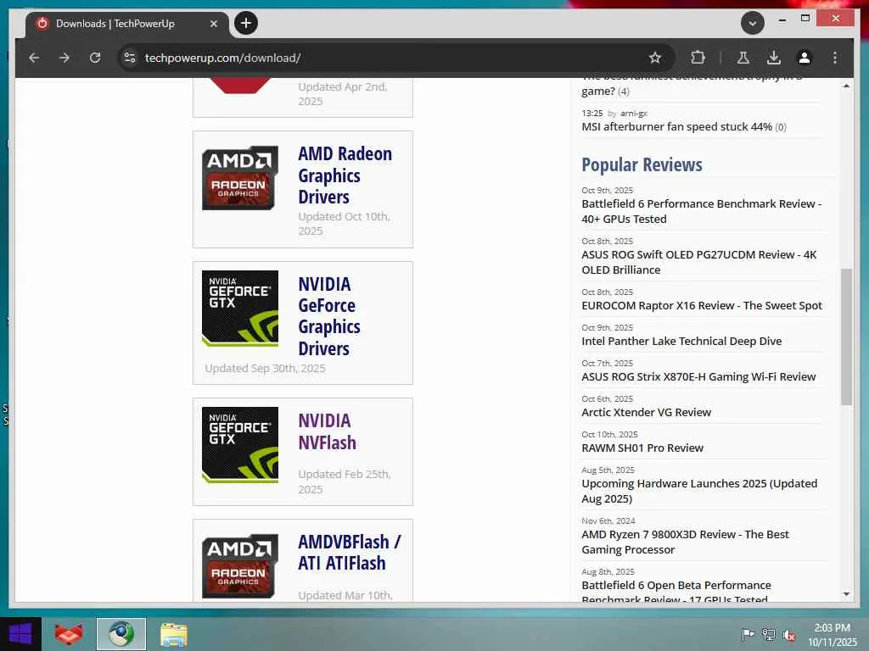Click the 'Oct 10th, 2025' RAWM review date
Image resolution: width=869 pixels, height=651 pixels.
pos(609,435)
